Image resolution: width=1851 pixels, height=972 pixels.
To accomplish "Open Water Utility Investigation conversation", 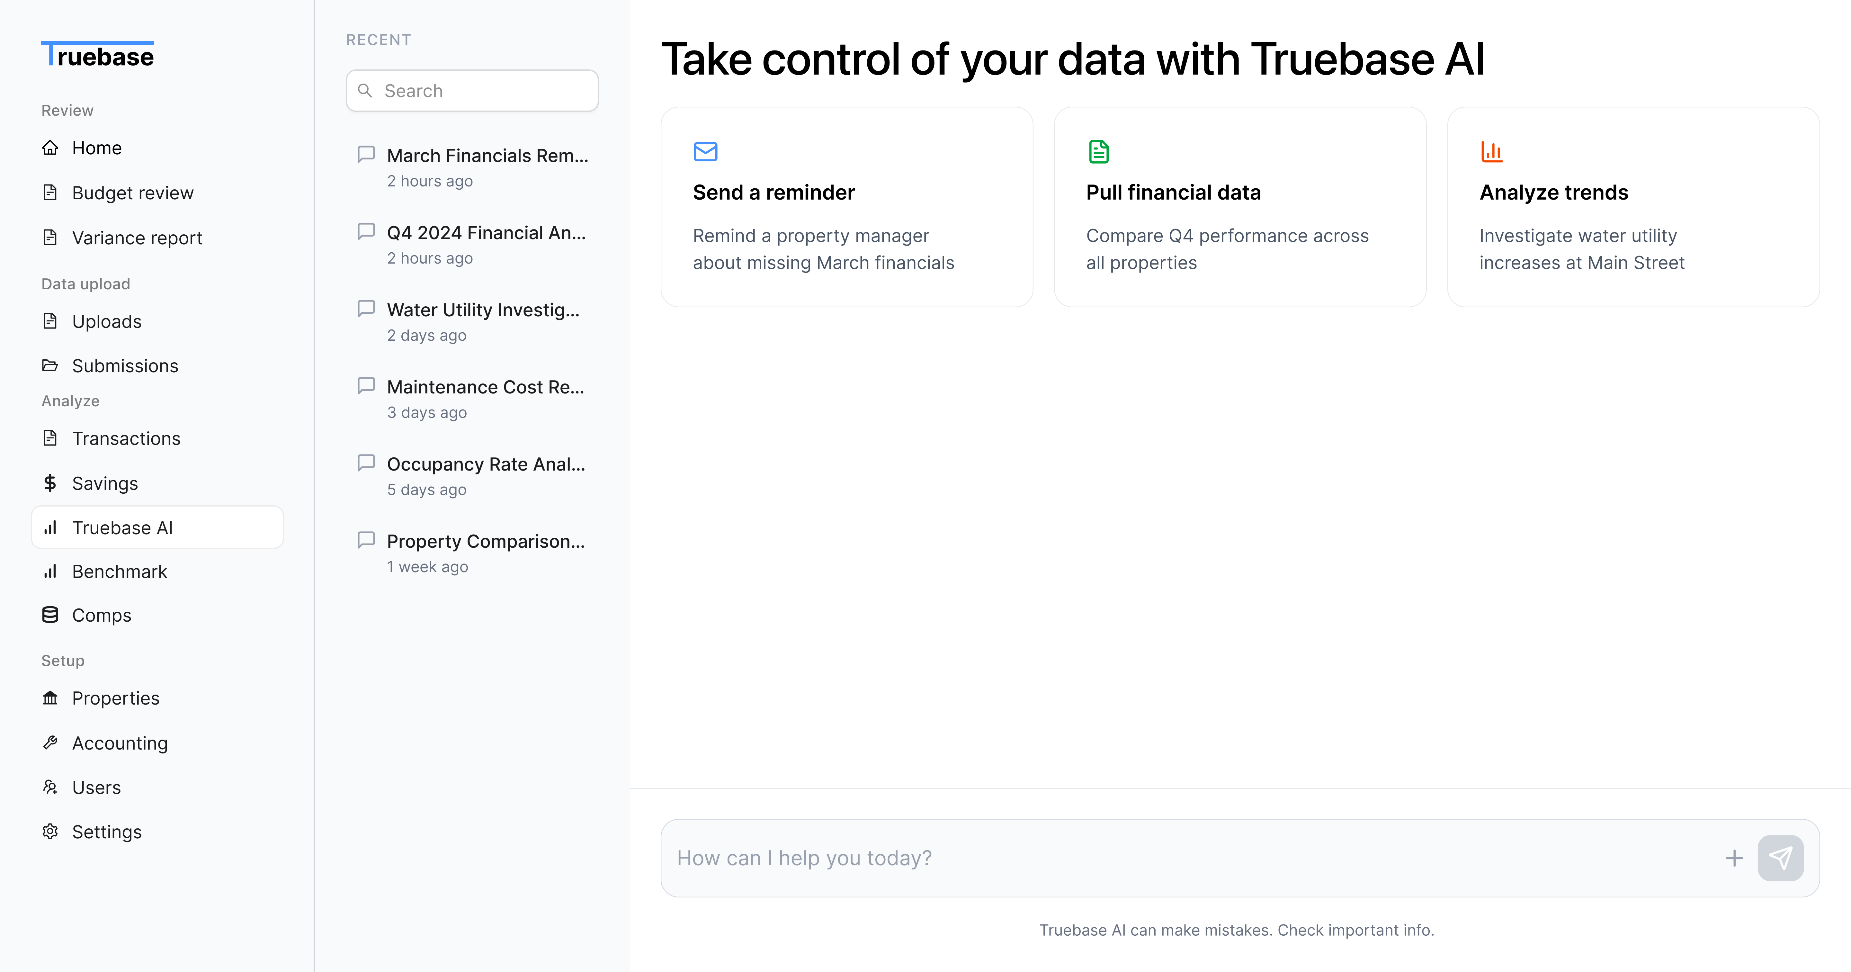I will [472, 321].
